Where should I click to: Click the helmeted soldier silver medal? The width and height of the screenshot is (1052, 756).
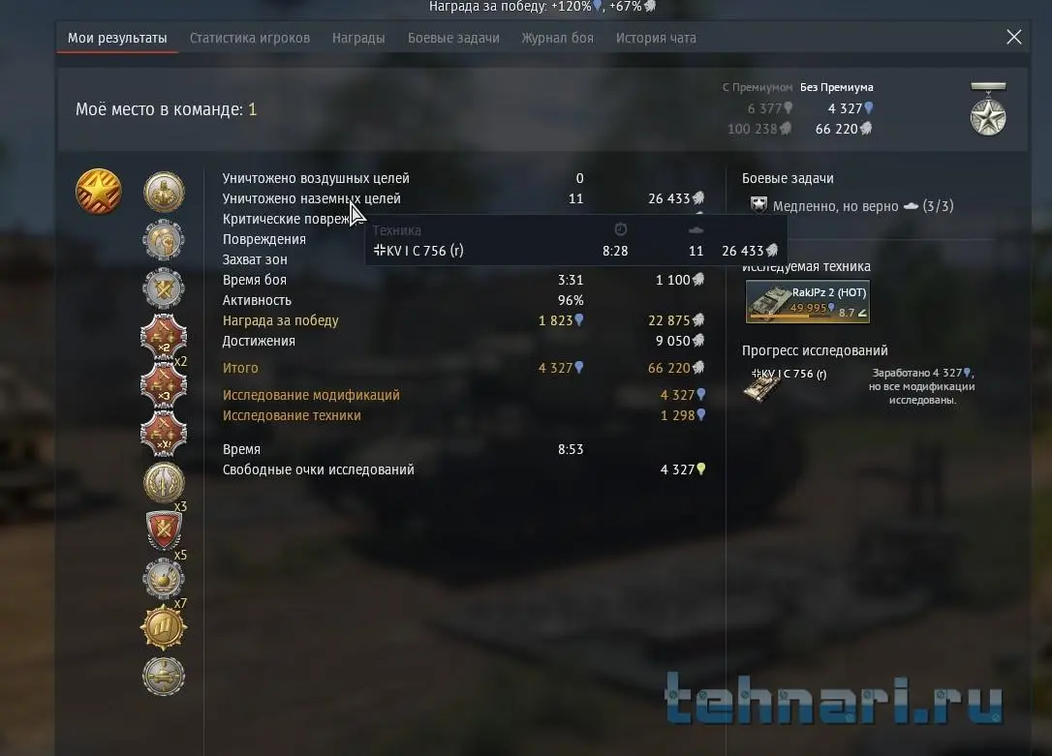pos(164,240)
